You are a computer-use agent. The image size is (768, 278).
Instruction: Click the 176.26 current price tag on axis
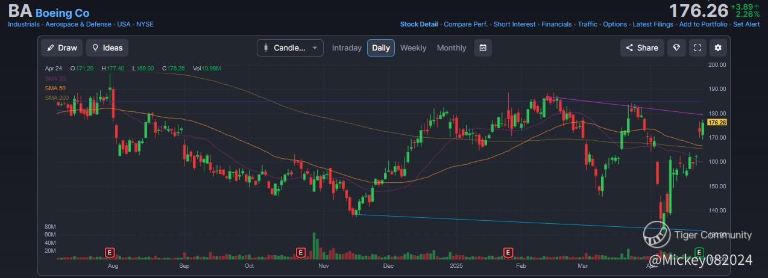(x=717, y=122)
